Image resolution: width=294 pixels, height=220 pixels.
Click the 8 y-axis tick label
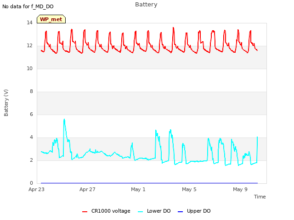[x=31, y=92]
